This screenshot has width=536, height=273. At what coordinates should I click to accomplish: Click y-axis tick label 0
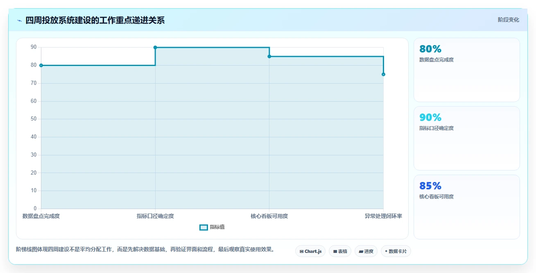35,209
